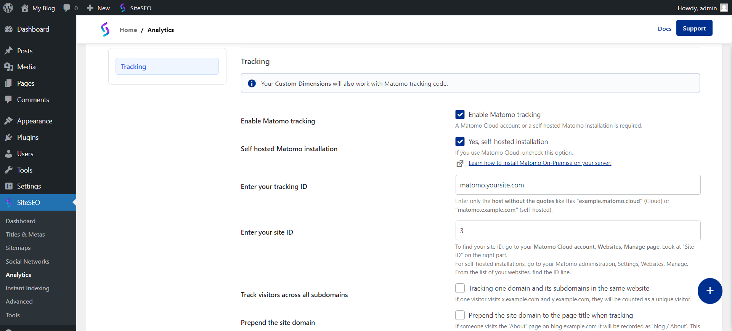The width and height of the screenshot is (732, 331).
Task: Open Sitemaps submenu item
Action: [18, 248]
